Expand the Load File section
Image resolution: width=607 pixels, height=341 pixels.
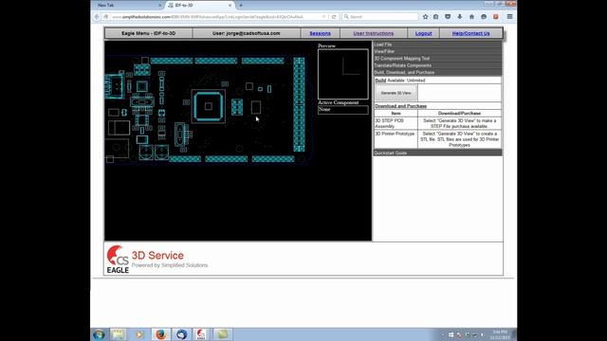click(x=437, y=45)
